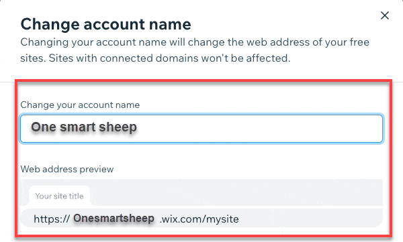
Task: Click the word 'One' in account name
Action: coord(44,127)
